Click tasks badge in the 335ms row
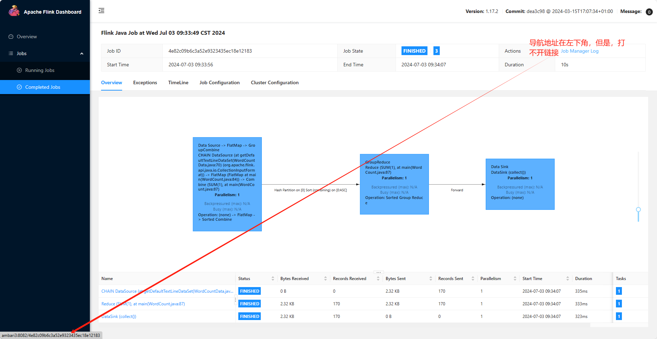Screen dimensions: 657x339 coord(619,291)
